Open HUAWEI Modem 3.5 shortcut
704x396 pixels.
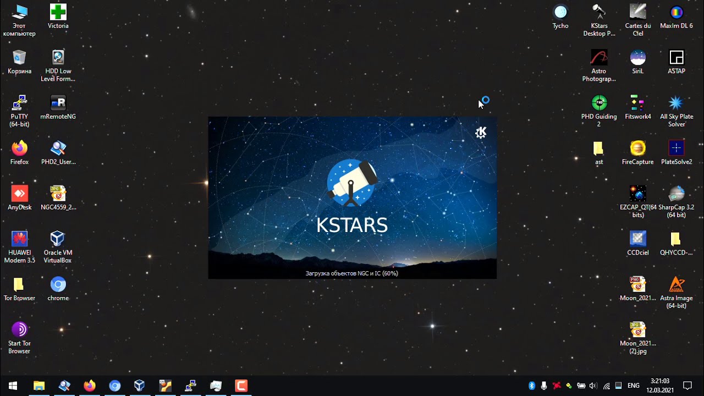tap(19, 248)
